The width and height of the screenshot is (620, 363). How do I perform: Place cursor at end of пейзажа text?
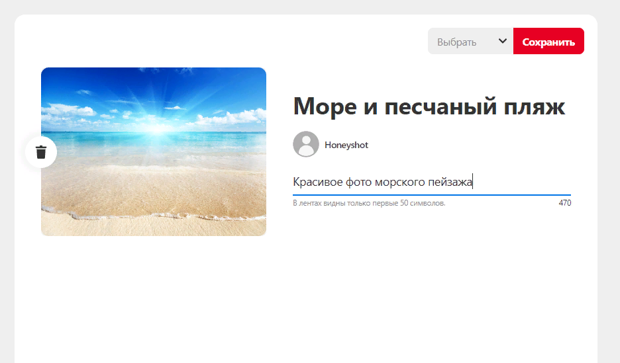[472, 182]
